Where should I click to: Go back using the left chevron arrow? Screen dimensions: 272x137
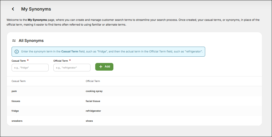pyautogui.click(x=13, y=9)
